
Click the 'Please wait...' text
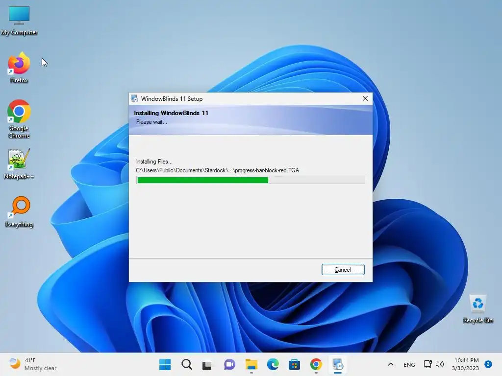pos(151,122)
